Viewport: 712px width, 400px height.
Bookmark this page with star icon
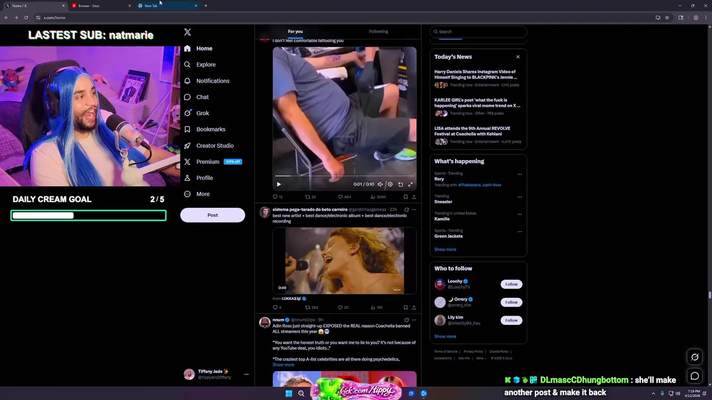[667, 18]
